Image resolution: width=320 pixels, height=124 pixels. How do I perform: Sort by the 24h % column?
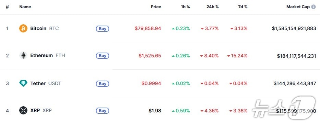(212, 7)
